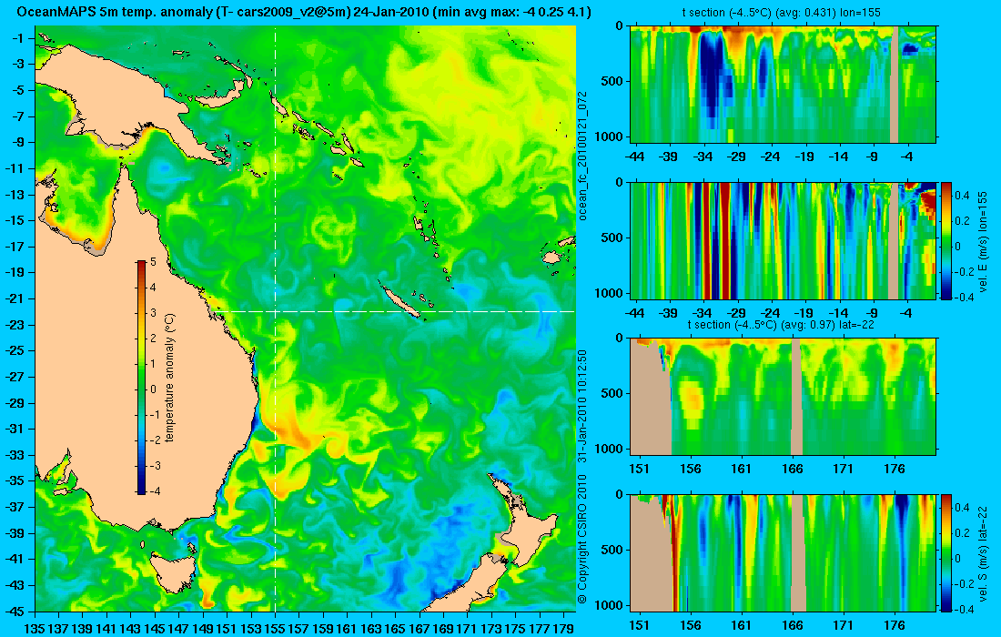Select the 't section (avg: 0.431) lon=155' title
Image resolution: width=1001 pixels, height=637 pixels.
tap(783, 12)
